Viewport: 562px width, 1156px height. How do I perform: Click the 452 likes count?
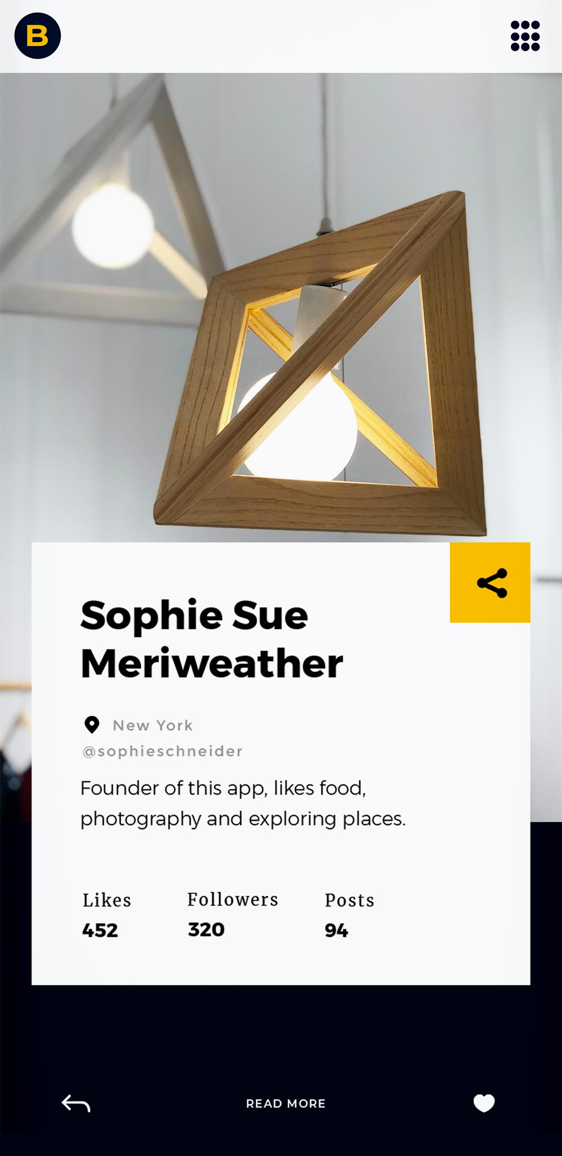(100, 931)
